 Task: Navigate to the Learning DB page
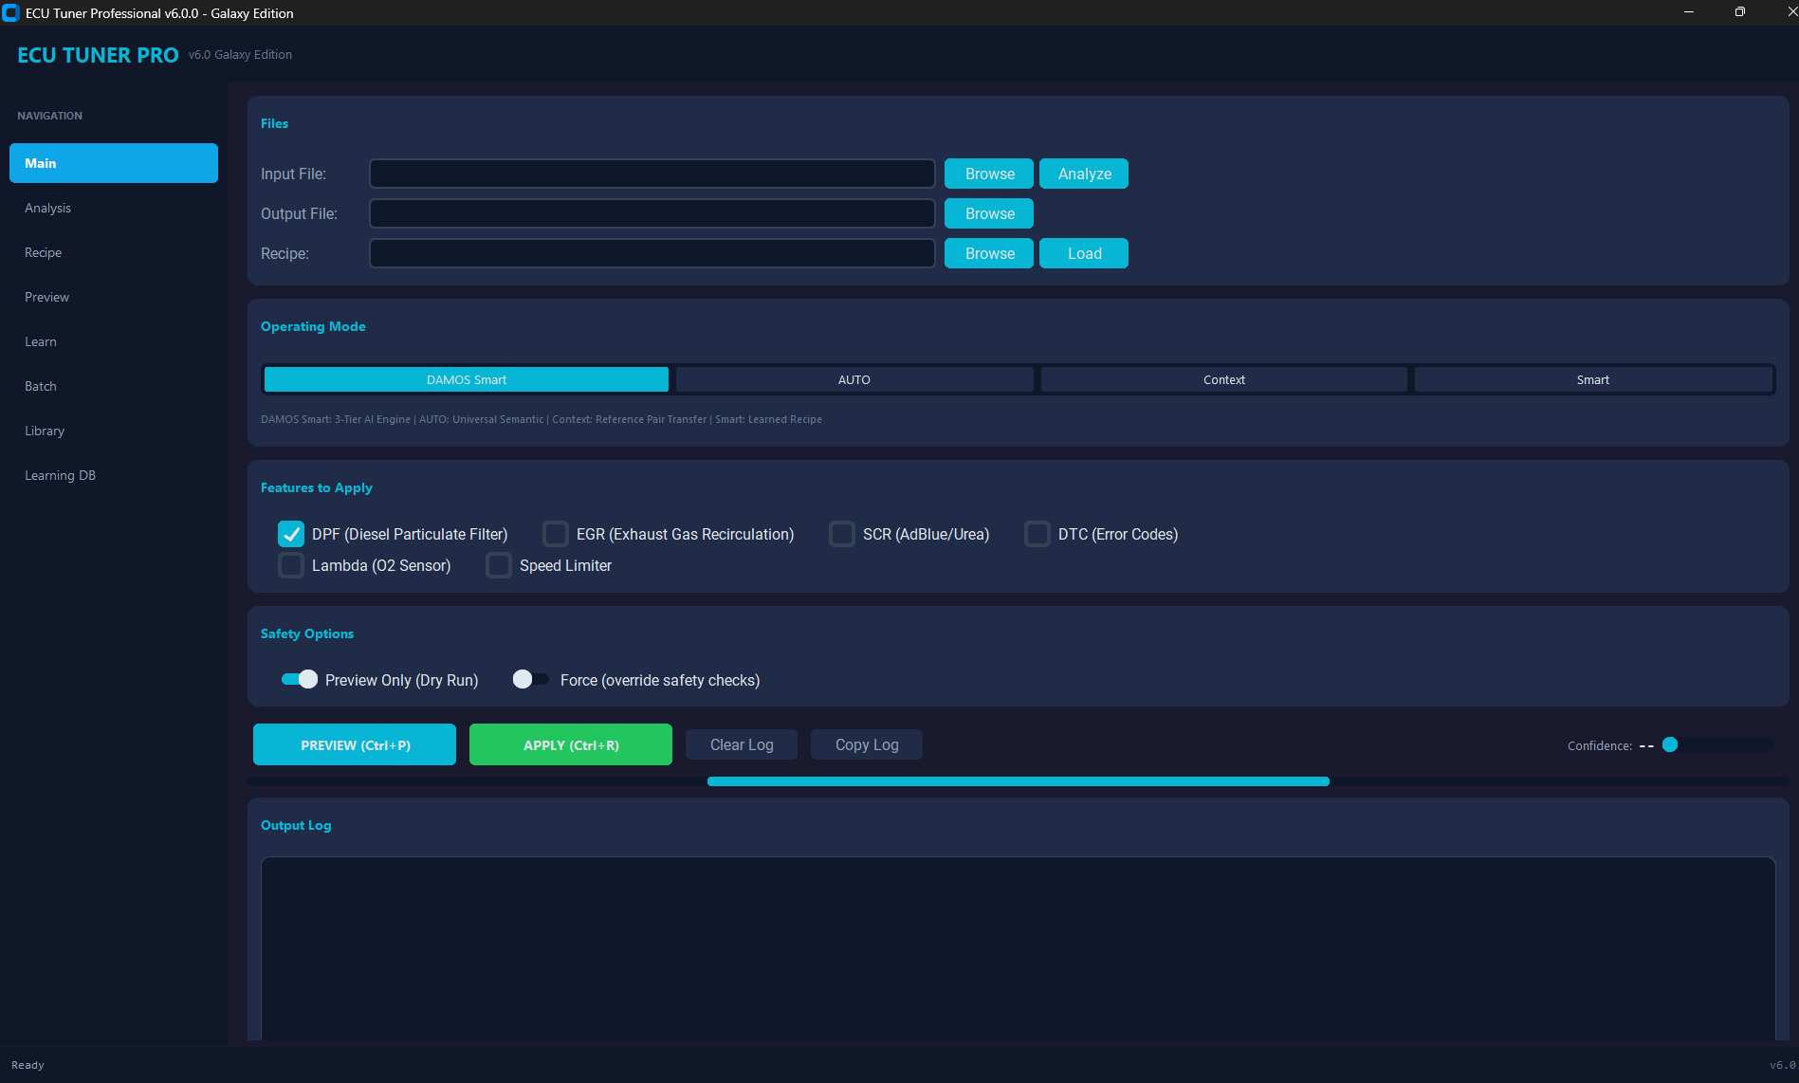coord(60,474)
